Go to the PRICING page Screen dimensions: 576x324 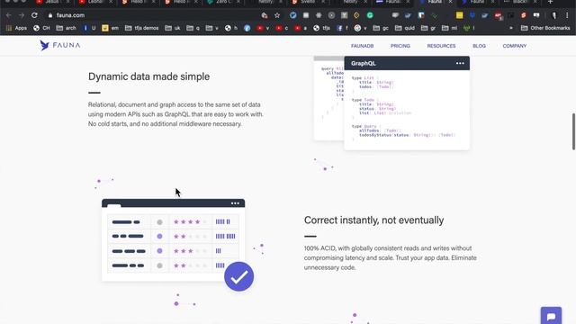pyautogui.click(x=400, y=46)
